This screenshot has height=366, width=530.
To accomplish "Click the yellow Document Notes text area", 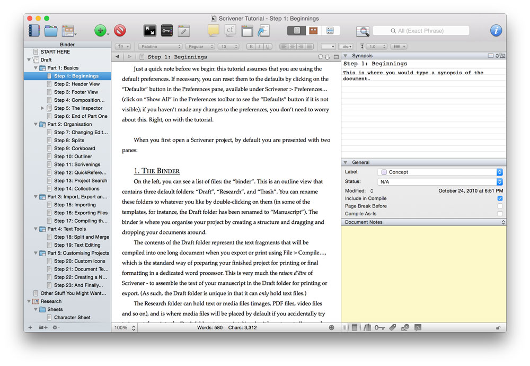I will pyautogui.click(x=424, y=274).
